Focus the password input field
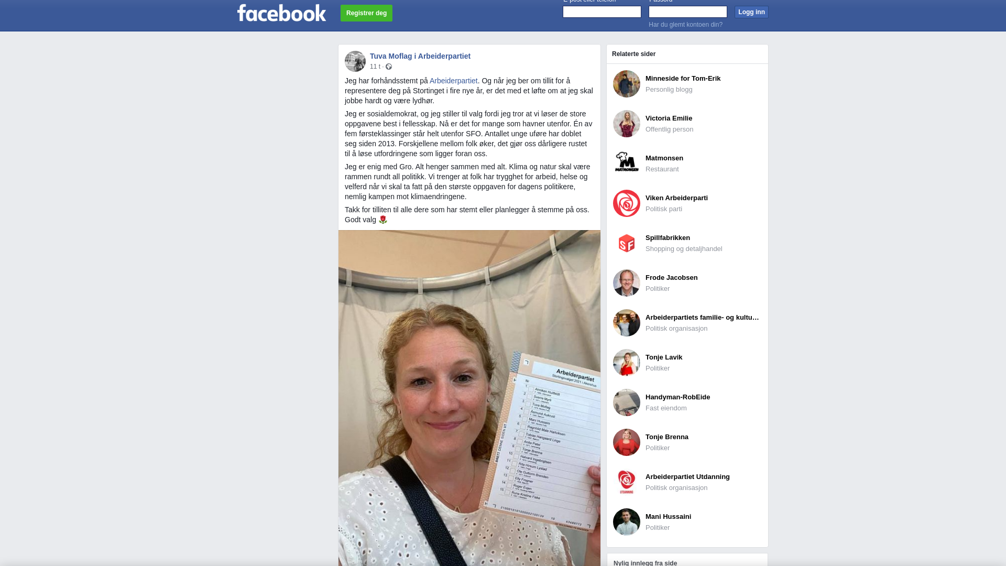 688,12
